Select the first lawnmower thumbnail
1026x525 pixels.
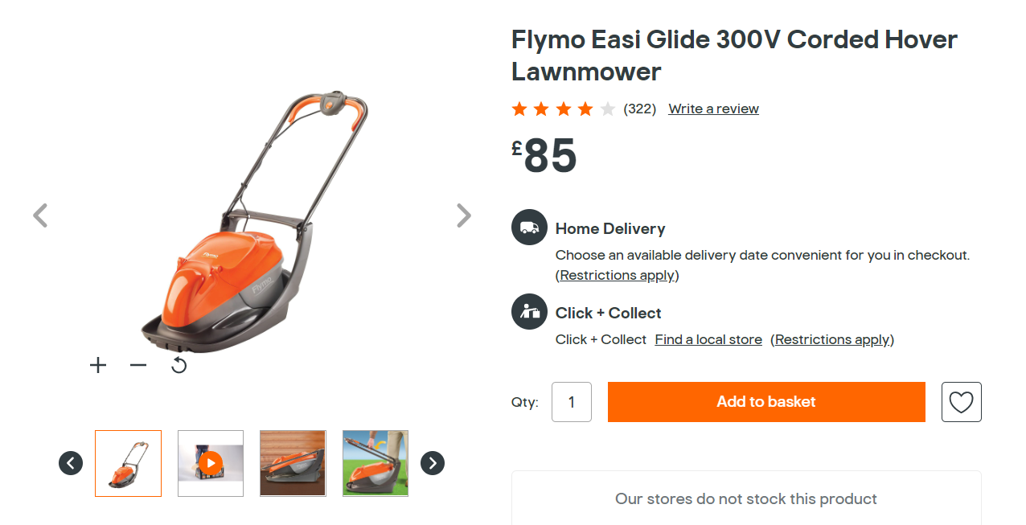point(128,463)
